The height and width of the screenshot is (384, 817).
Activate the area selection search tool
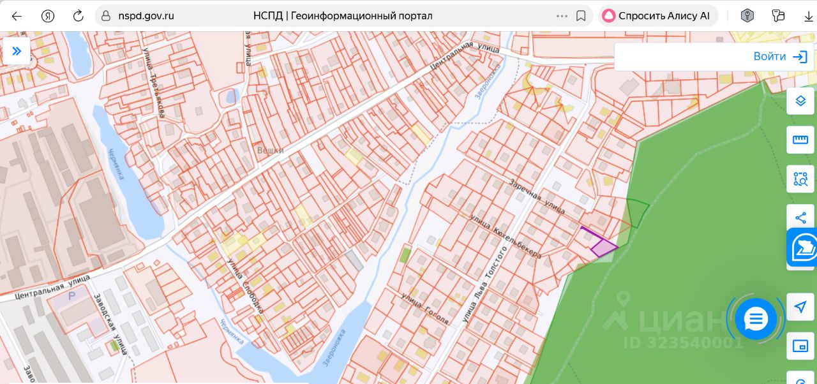point(800,179)
